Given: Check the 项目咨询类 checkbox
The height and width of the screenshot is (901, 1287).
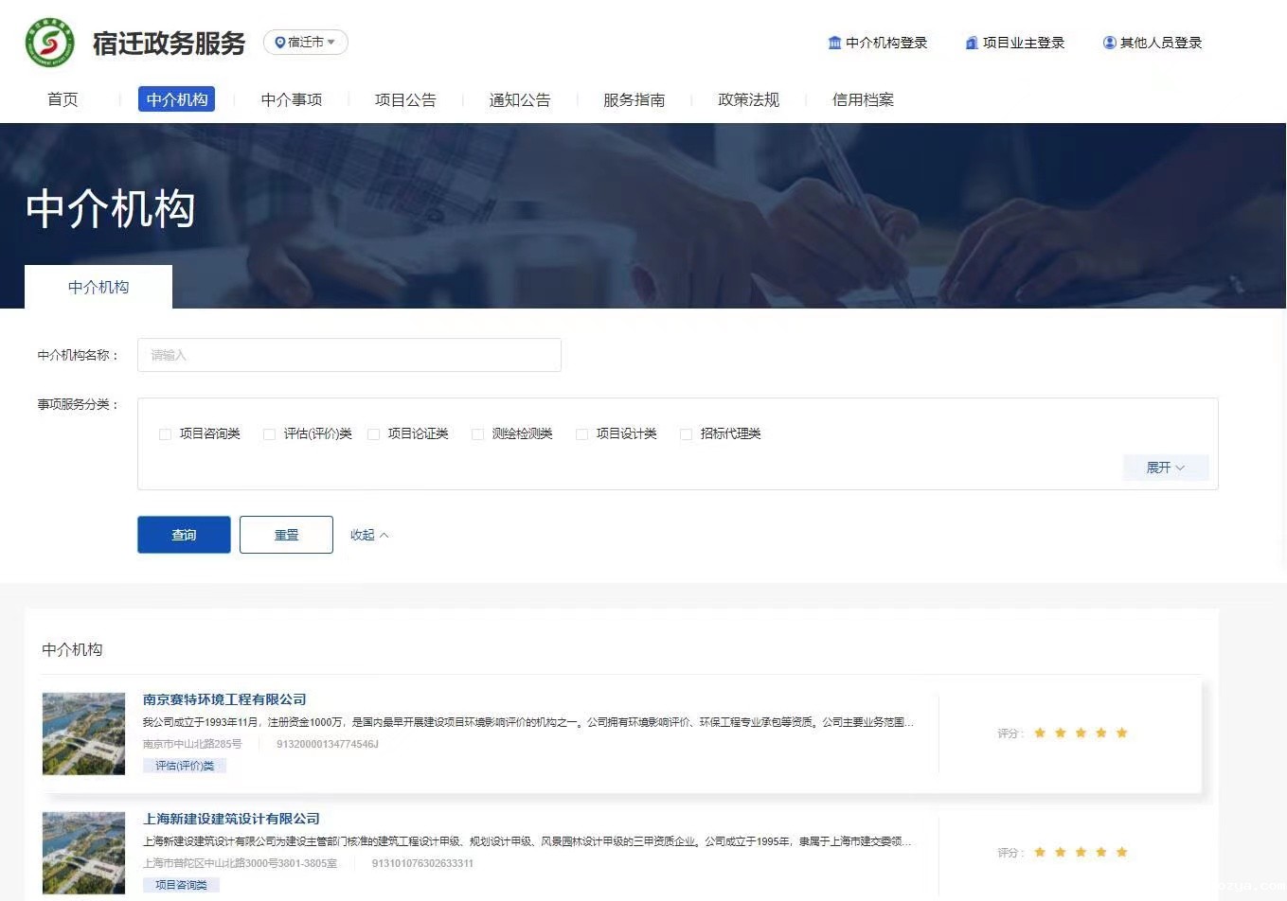Looking at the screenshot, I should pyautogui.click(x=166, y=434).
